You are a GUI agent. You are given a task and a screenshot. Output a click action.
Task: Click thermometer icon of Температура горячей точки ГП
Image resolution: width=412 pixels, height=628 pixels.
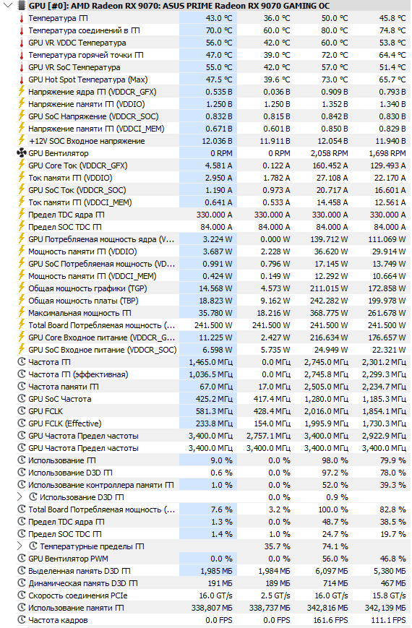pos(22,55)
